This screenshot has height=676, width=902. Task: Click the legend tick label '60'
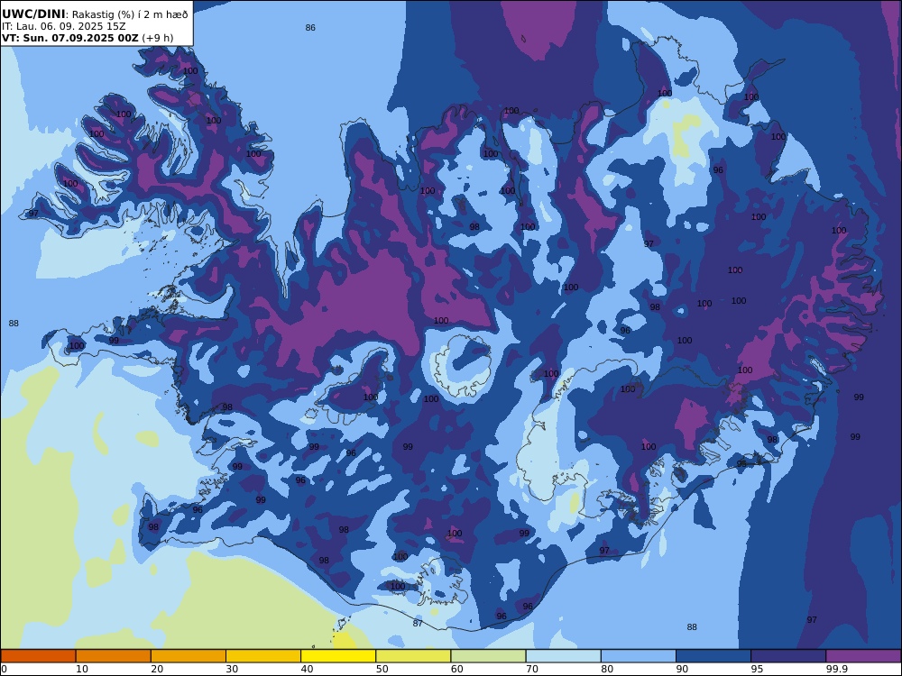click(x=456, y=669)
